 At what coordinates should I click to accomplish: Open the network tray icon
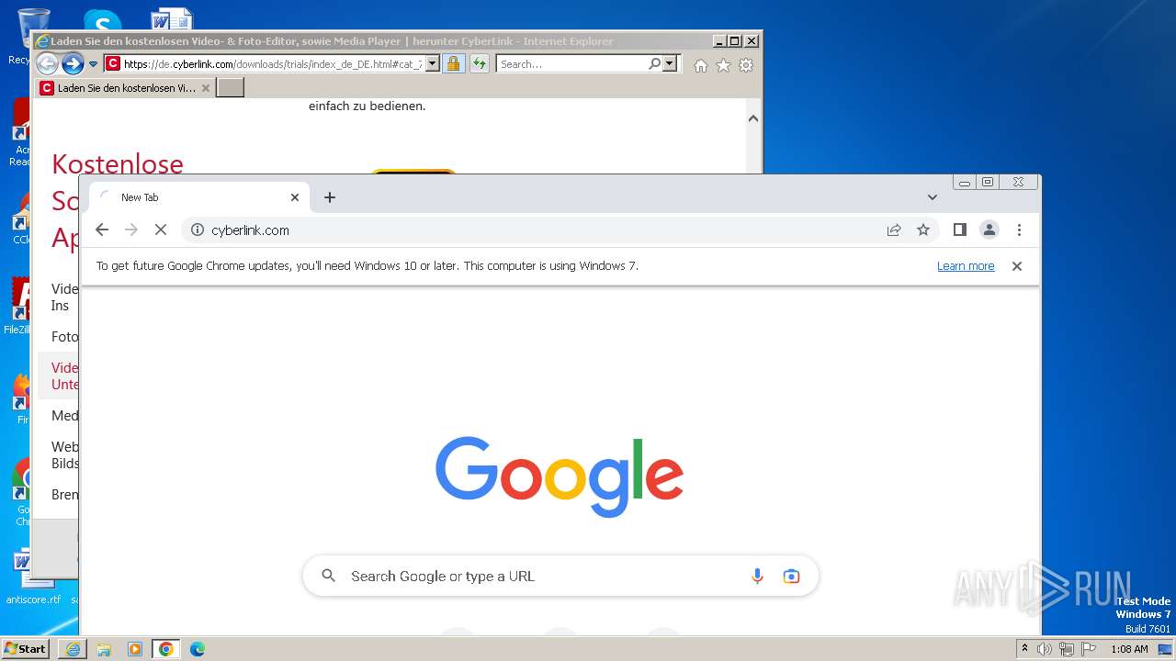click(x=1067, y=649)
